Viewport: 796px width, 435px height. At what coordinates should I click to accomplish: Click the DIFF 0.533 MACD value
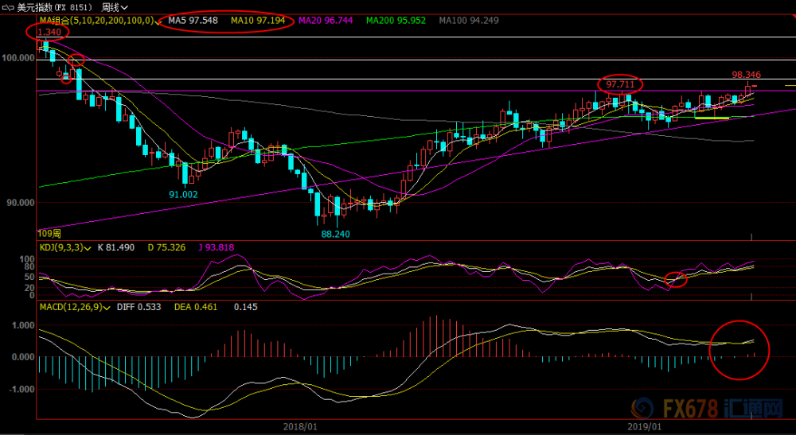(139, 307)
